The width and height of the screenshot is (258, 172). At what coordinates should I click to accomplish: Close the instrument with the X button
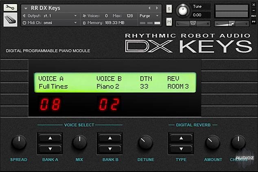tap(254, 5)
